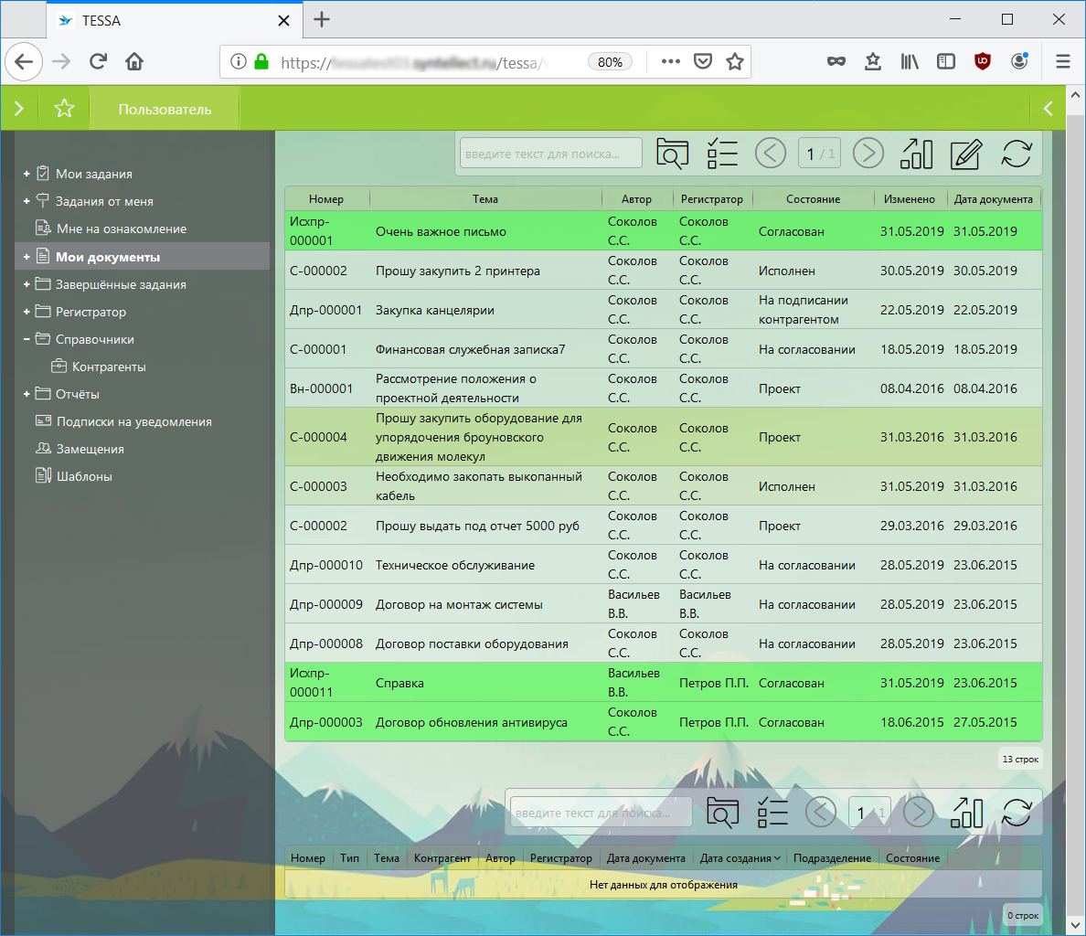The height and width of the screenshot is (936, 1086).
Task: Refresh the bottom table view
Action: click(x=1016, y=813)
